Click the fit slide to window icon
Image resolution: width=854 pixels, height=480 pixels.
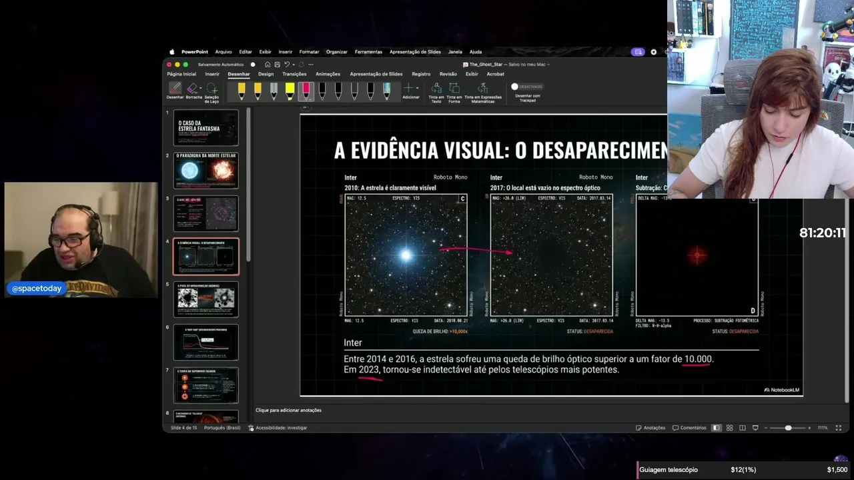pyautogui.click(x=839, y=427)
